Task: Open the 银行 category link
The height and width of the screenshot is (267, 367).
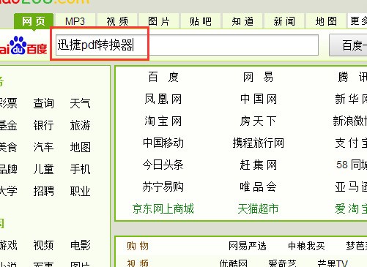Action: pos(43,125)
